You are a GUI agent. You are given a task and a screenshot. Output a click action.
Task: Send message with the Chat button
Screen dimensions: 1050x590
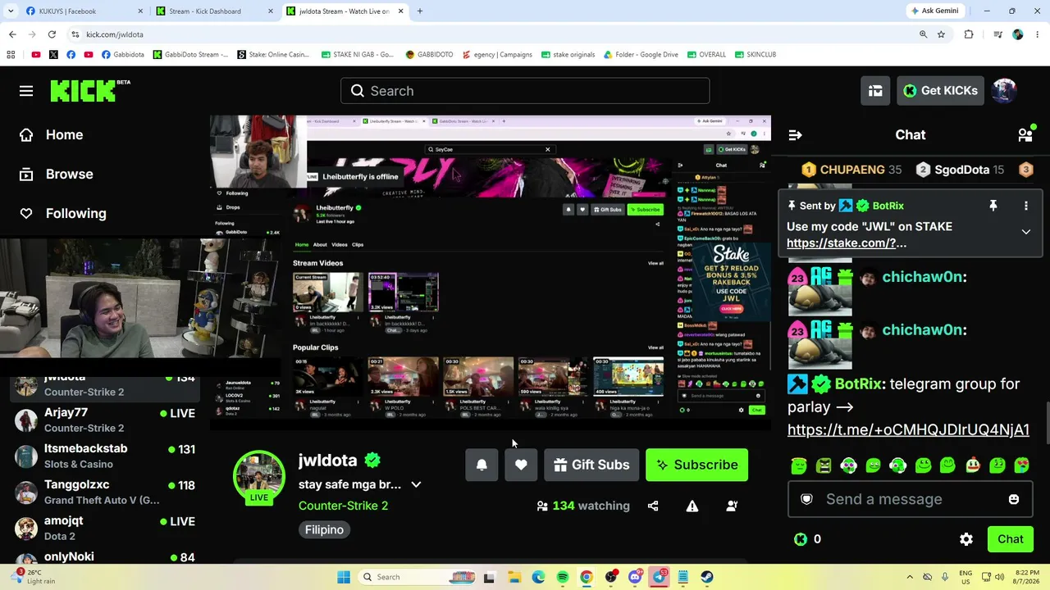1011,539
